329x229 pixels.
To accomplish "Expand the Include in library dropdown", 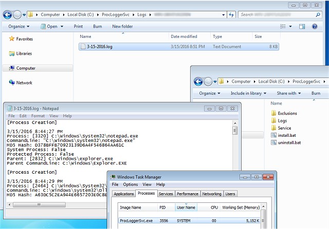I will click(x=248, y=93).
